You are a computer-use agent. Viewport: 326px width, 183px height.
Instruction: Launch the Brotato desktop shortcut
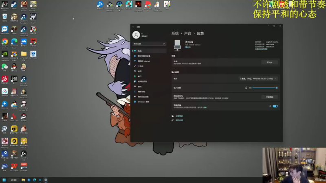click(x=24, y=117)
